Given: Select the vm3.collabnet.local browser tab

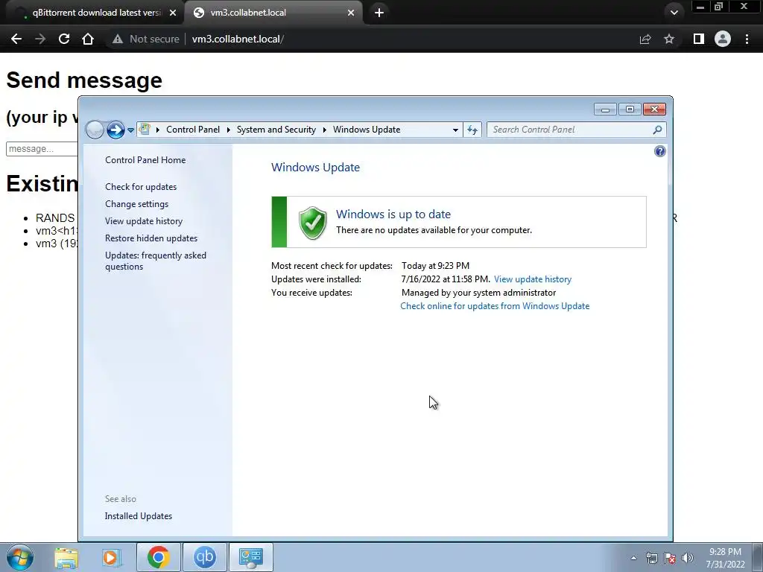Looking at the screenshot, I should 273,13.
